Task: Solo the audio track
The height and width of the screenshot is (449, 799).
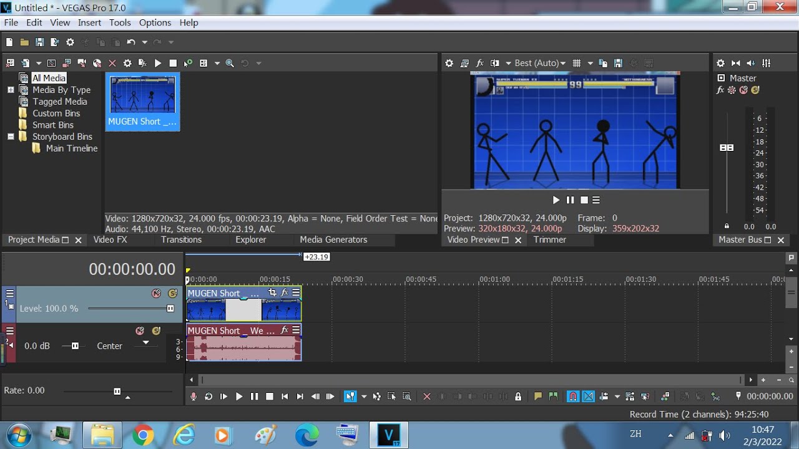Action: (156, 331)
